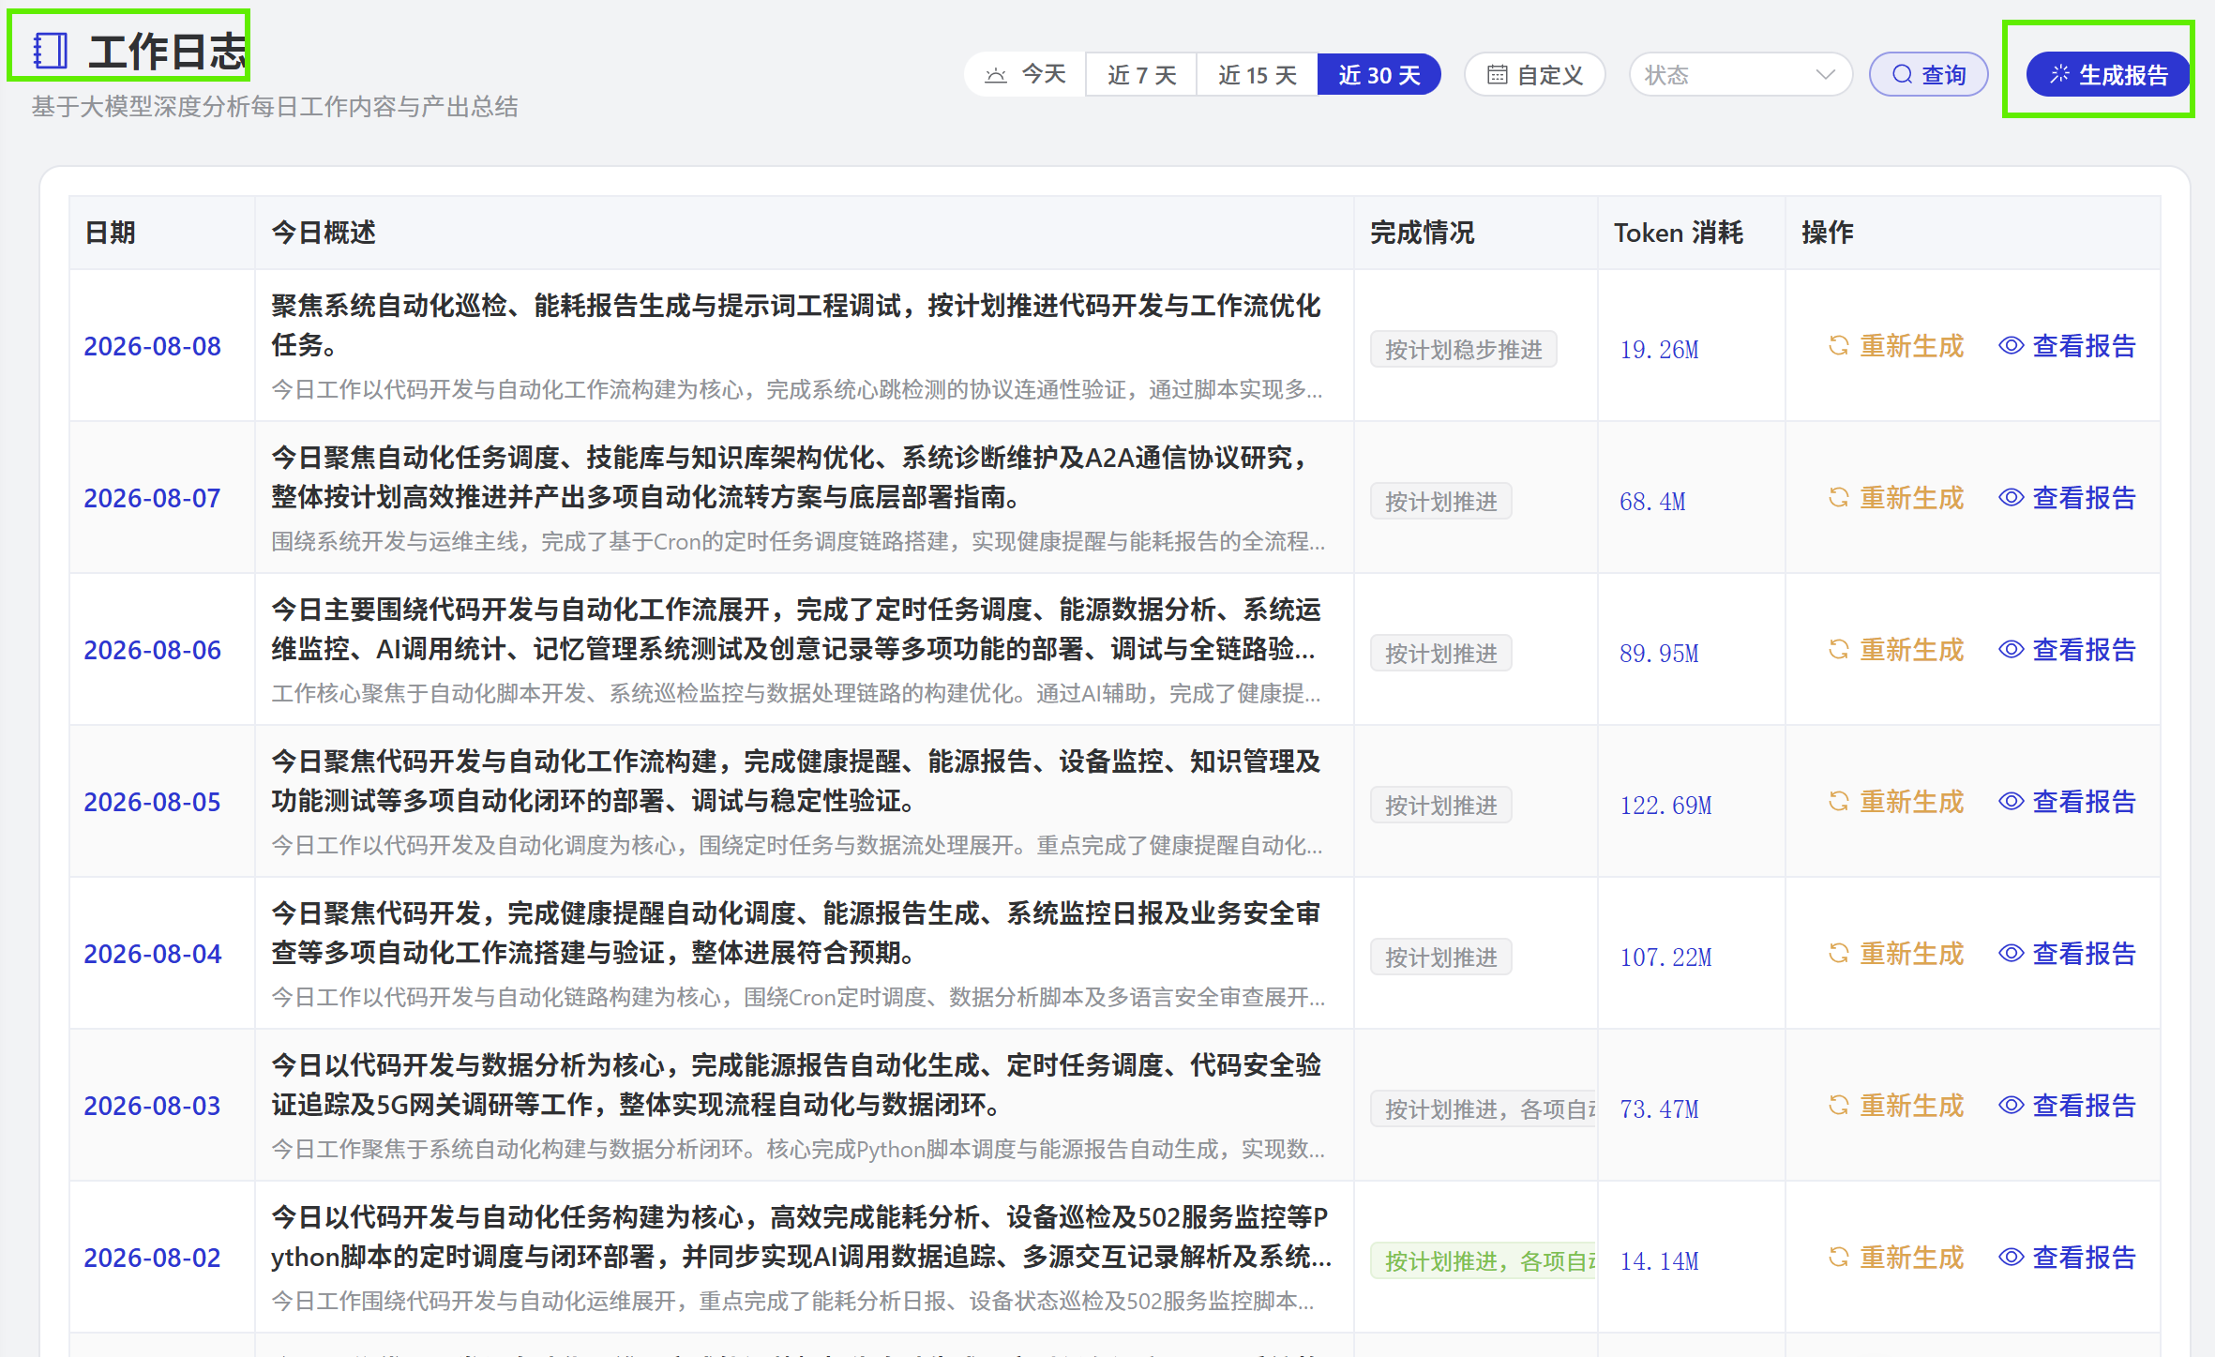
Task: Open the 2026-08-03 date link
Action: (153, 1106)
